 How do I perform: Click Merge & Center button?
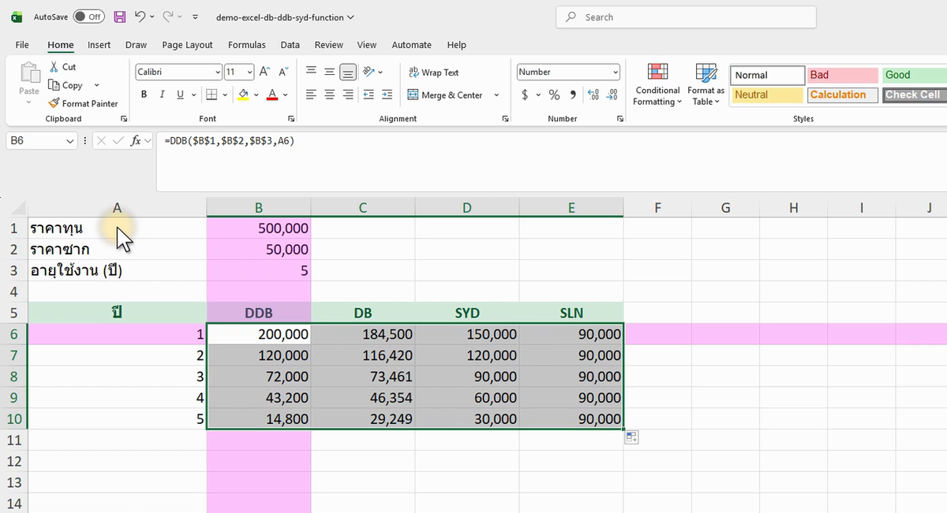click(x=446, y=95)
